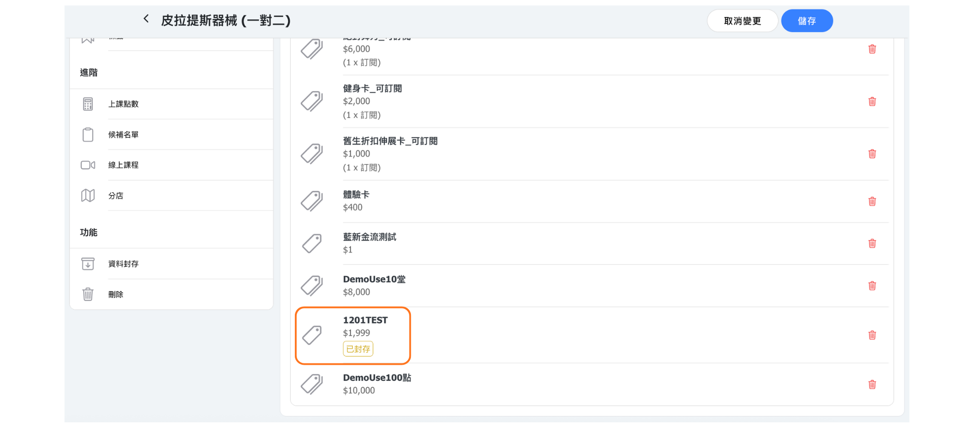Click the 已封存 badge on 1201TEST
The image size is (974, 428).
point(358,349)
